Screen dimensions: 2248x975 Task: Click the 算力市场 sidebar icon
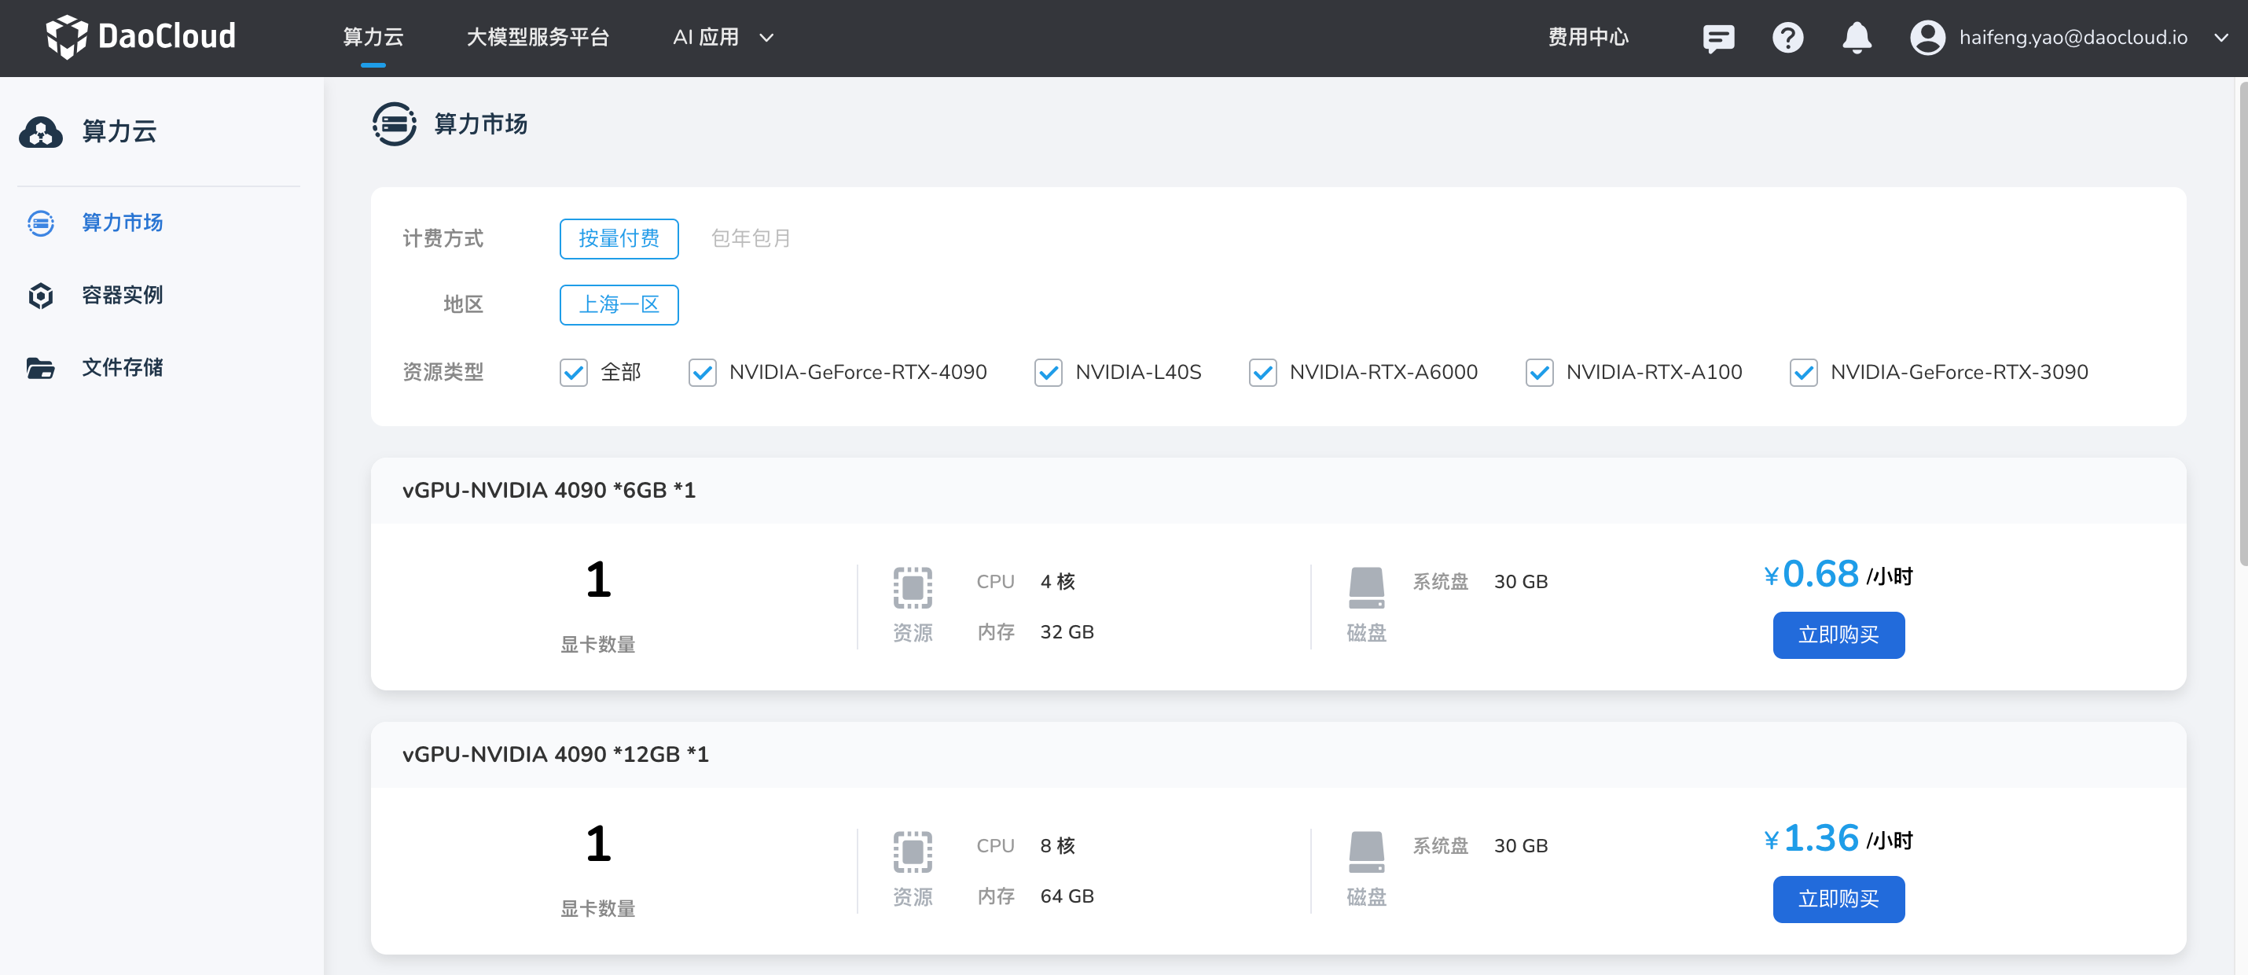tap(40, 223)
